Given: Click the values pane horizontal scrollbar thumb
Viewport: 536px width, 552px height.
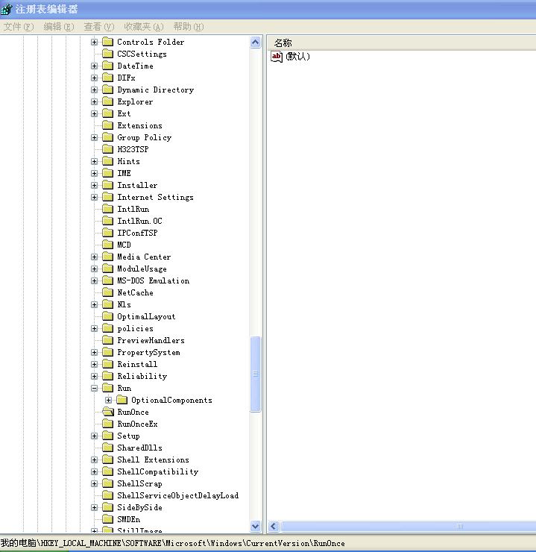Looking at the screenshot, I should [x=408, y=527].
